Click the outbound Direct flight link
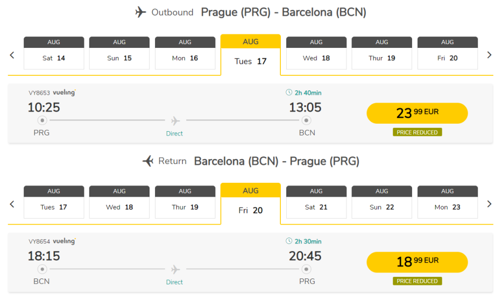The image size is (495, 301). coord(174,133)
